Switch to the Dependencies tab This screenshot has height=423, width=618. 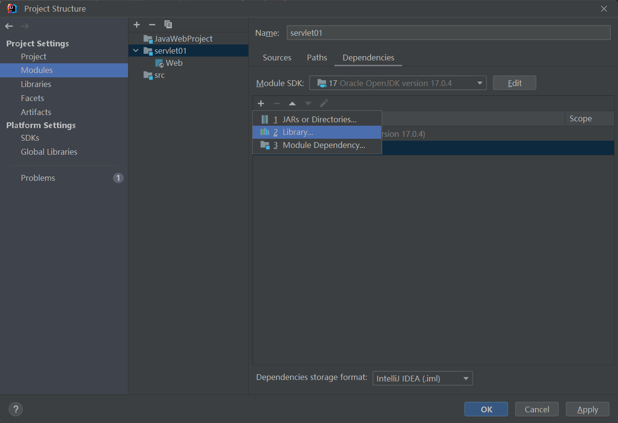point(368,58)
